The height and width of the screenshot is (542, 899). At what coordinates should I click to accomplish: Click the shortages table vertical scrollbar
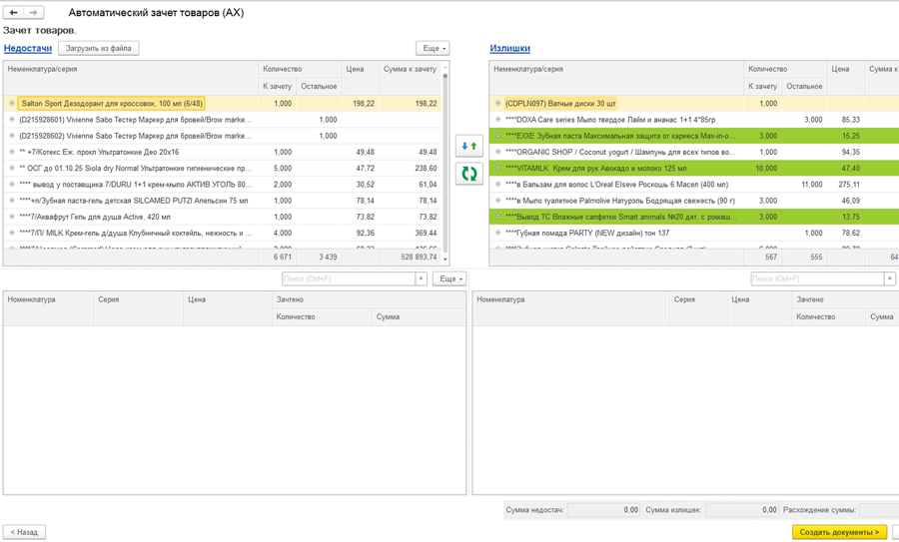pos(445,160)
